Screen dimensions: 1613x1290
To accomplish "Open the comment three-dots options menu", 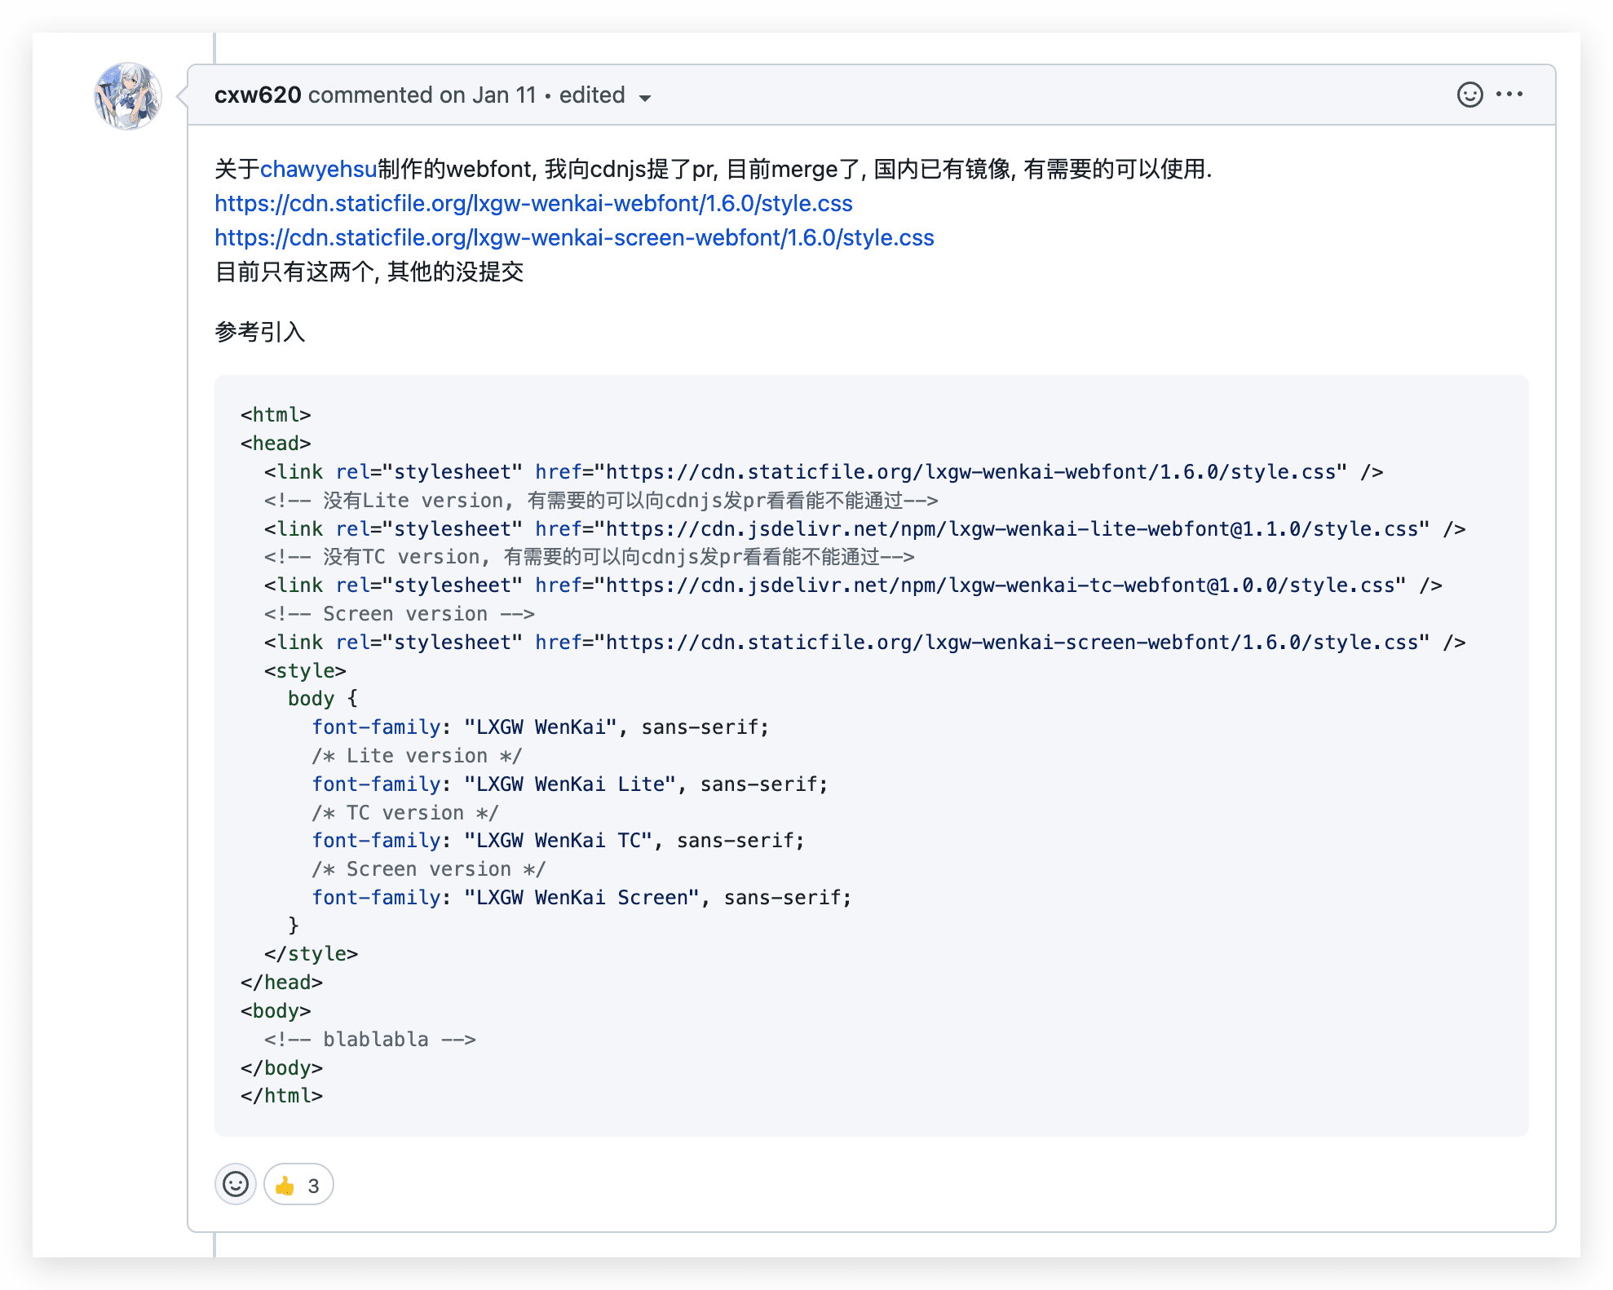I will tap(1509, 95).
